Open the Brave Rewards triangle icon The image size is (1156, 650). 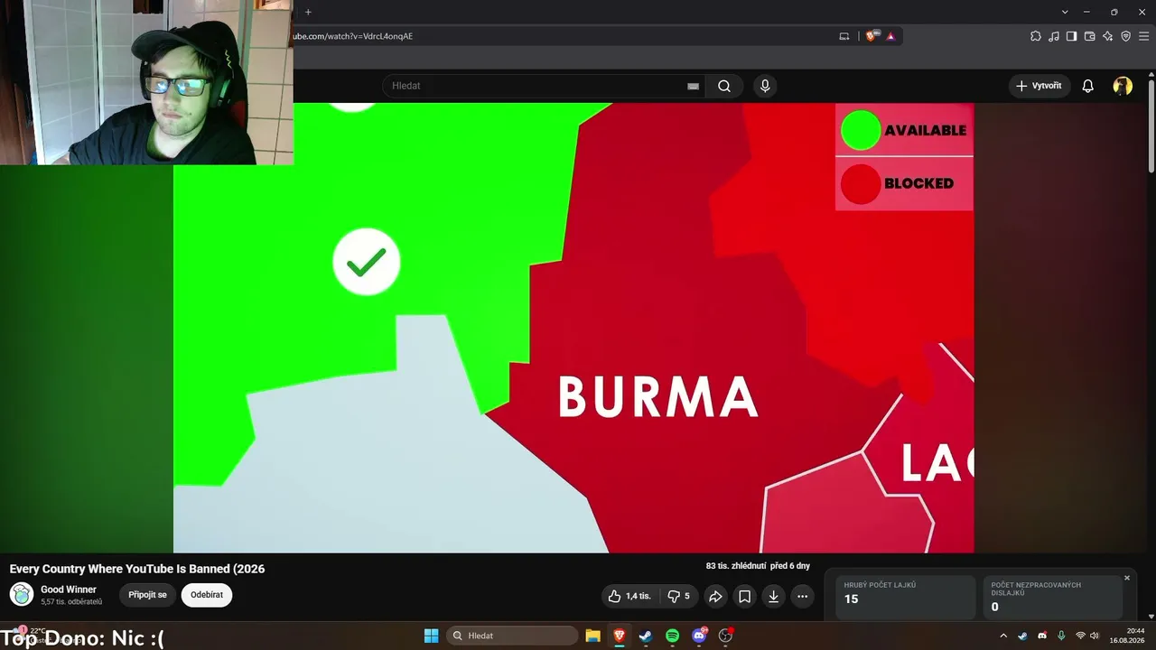891,36
